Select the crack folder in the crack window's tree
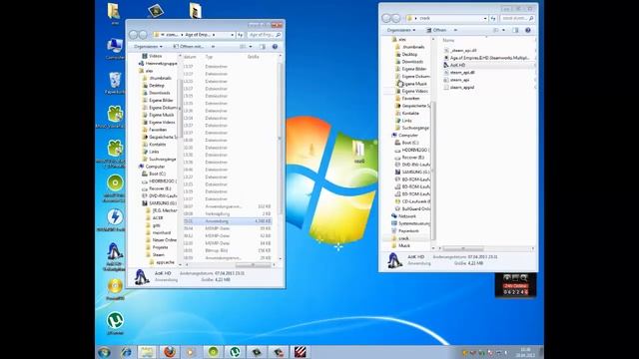The height and width of the screenshot is (359, 639). tap(403, 238)
